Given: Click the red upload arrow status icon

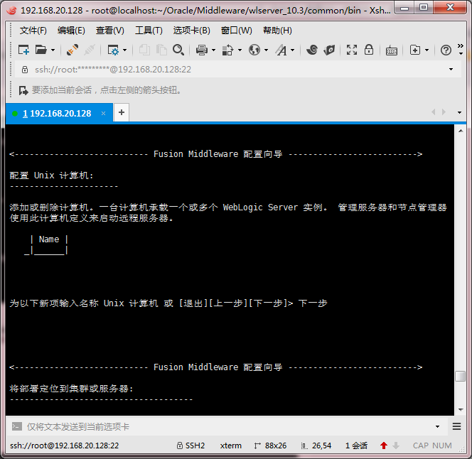Looking at the screenshot, I should click(x=384, y=445).
